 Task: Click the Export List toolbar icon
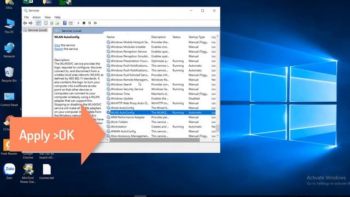click(57, 23)
